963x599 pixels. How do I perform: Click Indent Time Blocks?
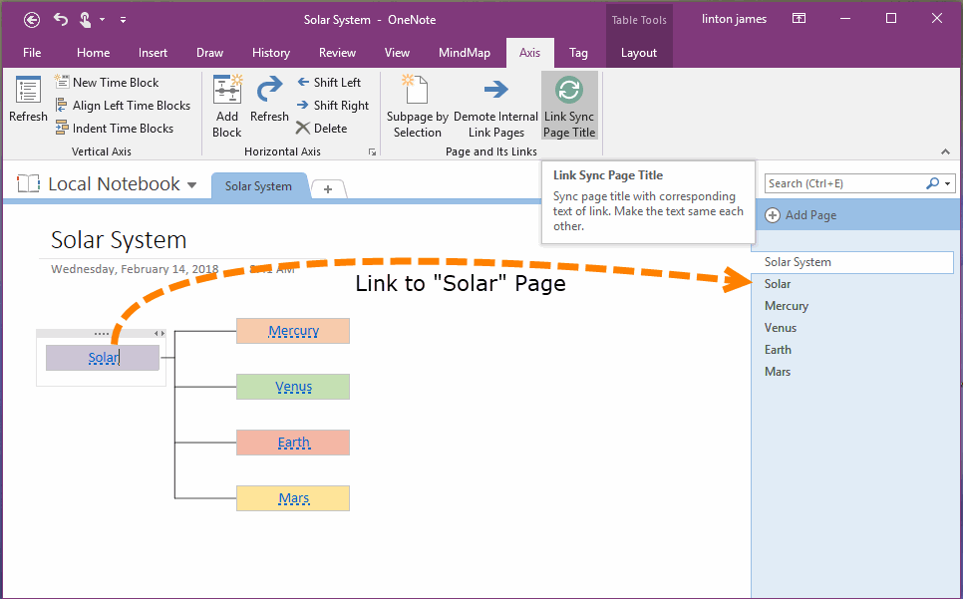pyautogui.click(x=115, y=129)
